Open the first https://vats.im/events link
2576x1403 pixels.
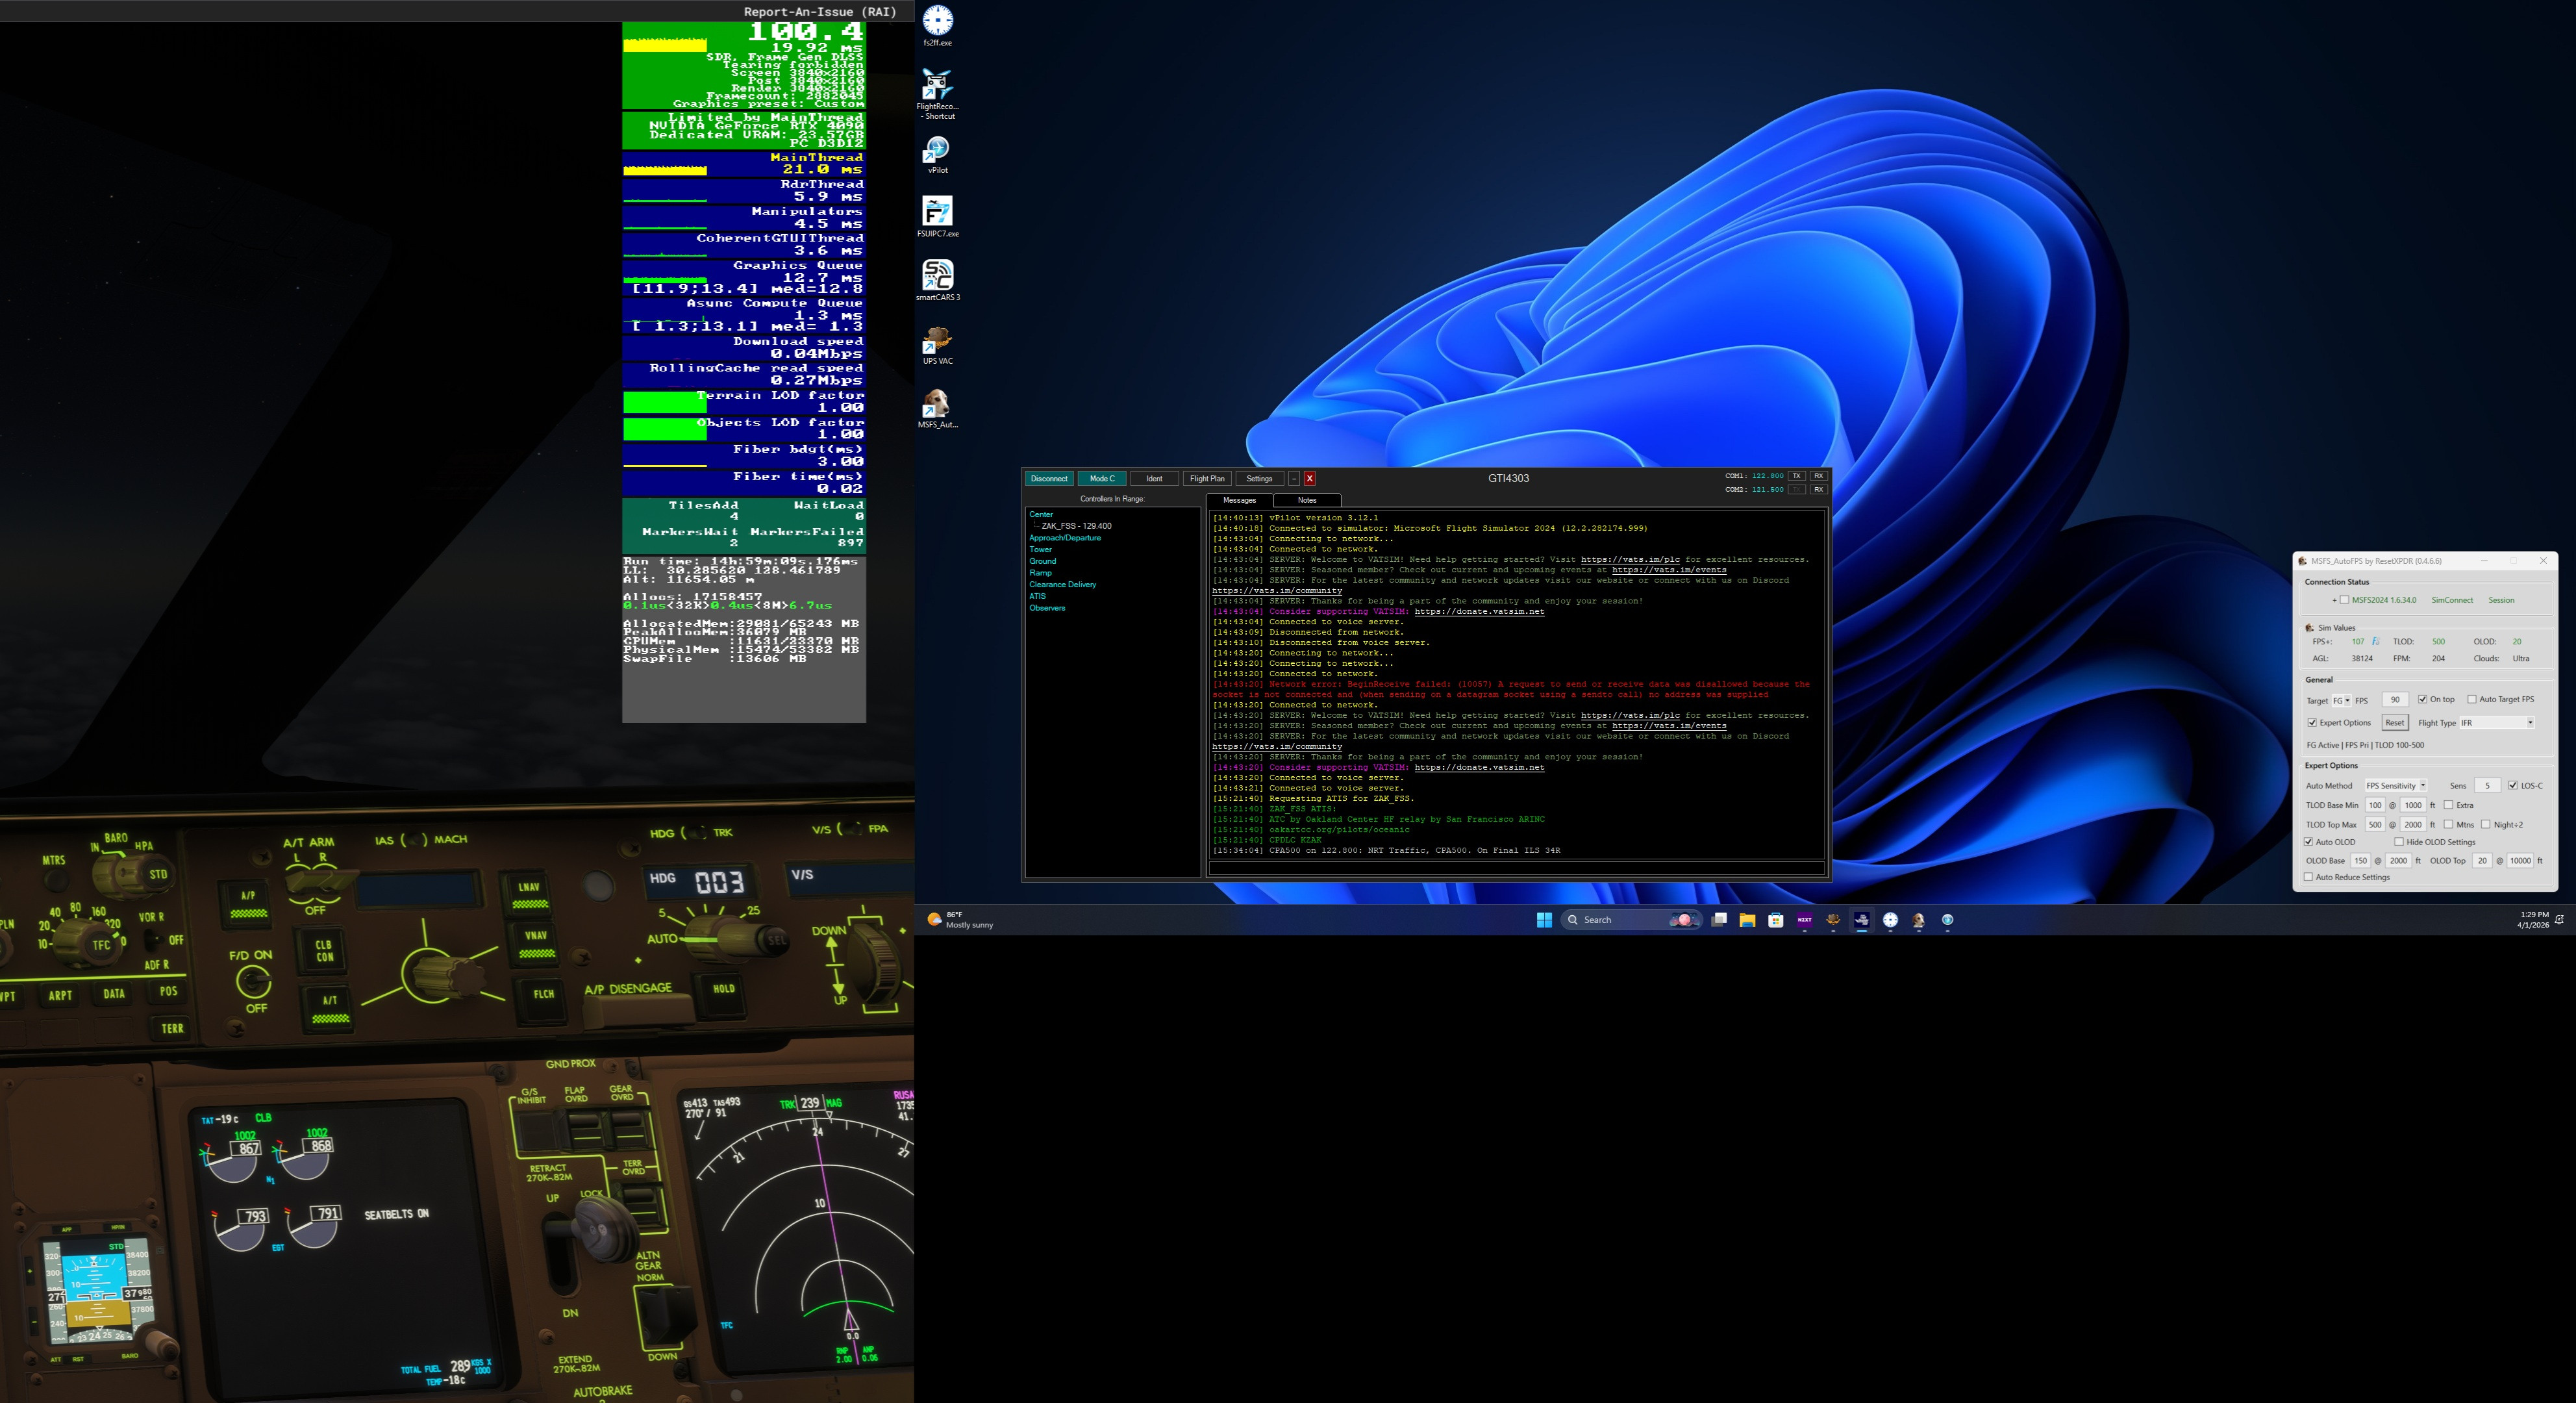tap(1669, 570)
